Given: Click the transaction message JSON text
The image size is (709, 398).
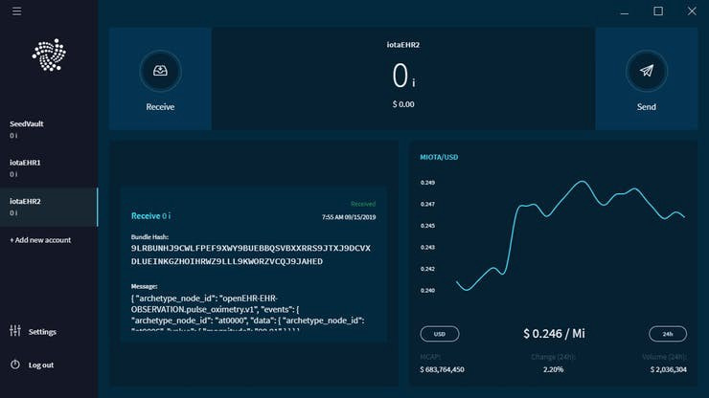Looking at the screenshot, I should pyautogui.click(x=248, y=314).
